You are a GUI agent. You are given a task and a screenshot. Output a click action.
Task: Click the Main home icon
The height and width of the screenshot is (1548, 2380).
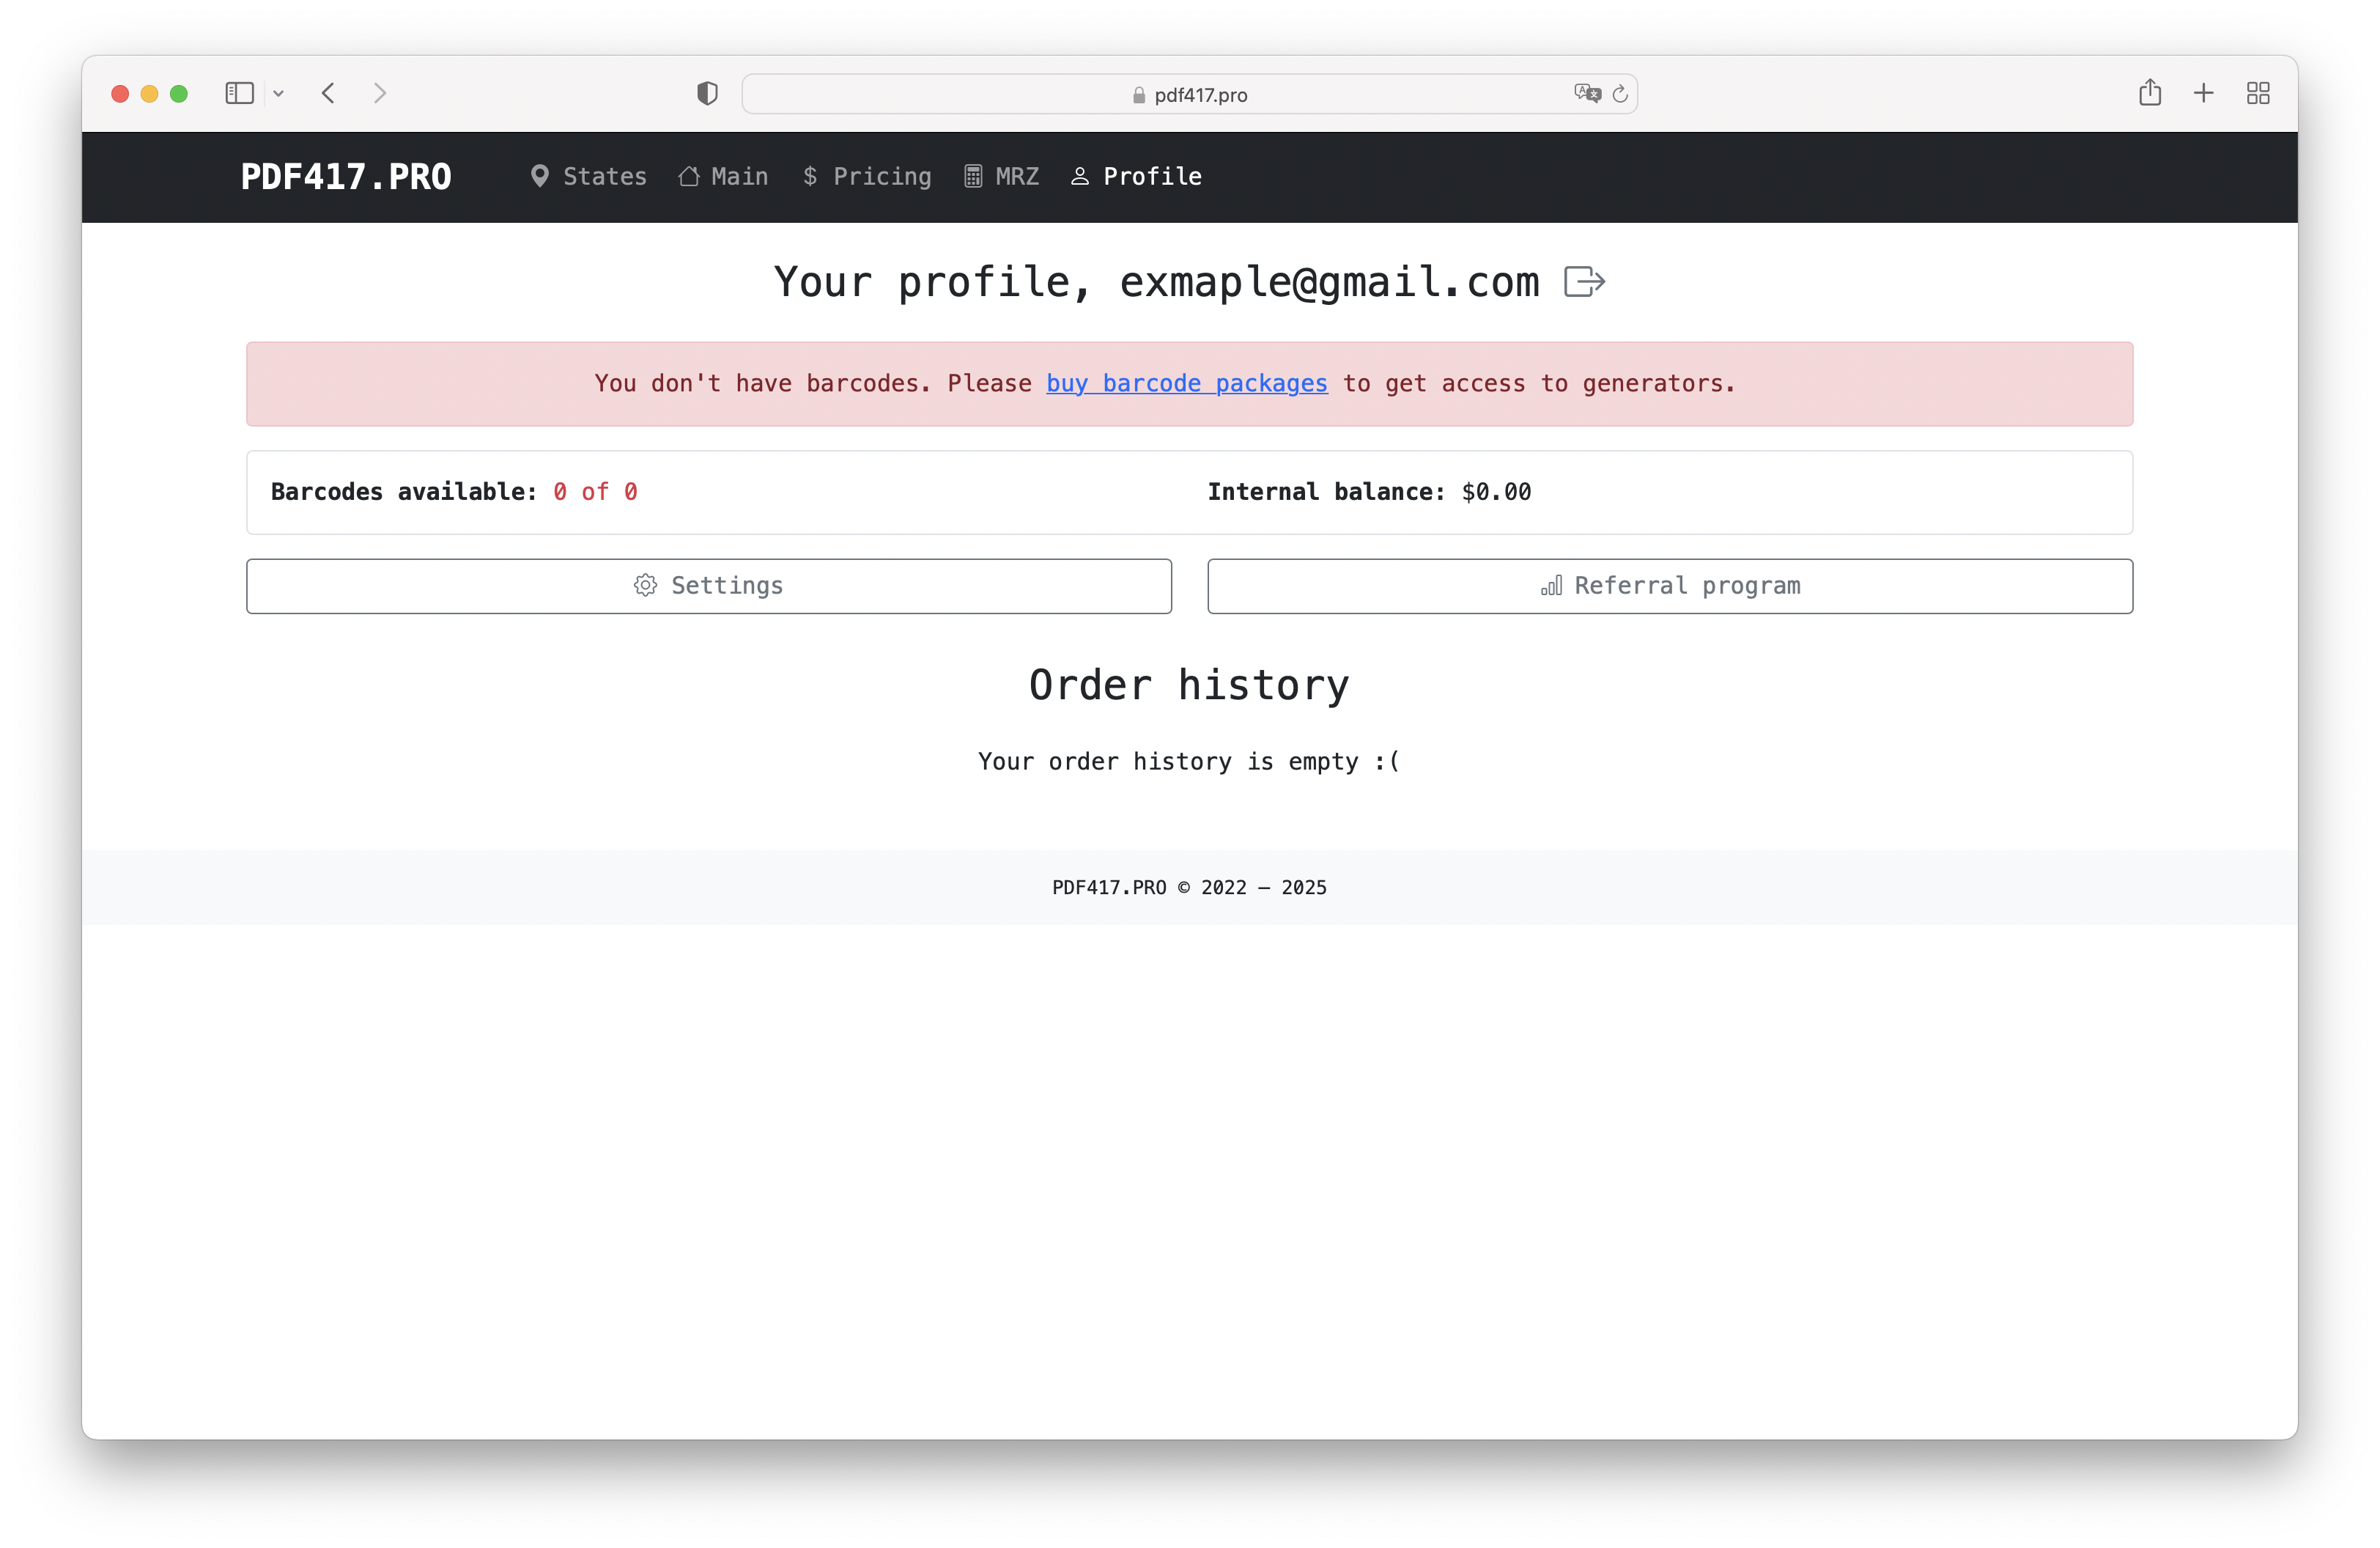688,176
